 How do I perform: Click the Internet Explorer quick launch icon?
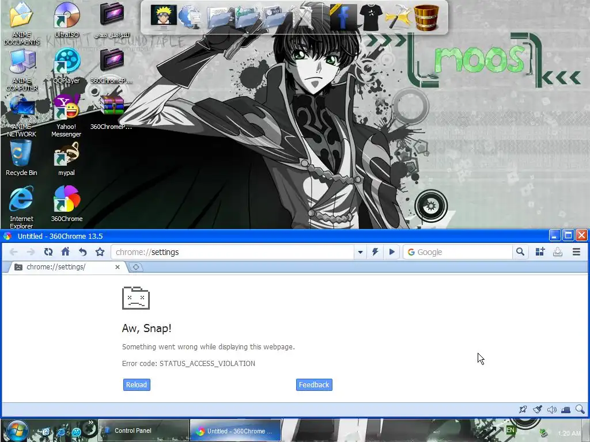60,432
